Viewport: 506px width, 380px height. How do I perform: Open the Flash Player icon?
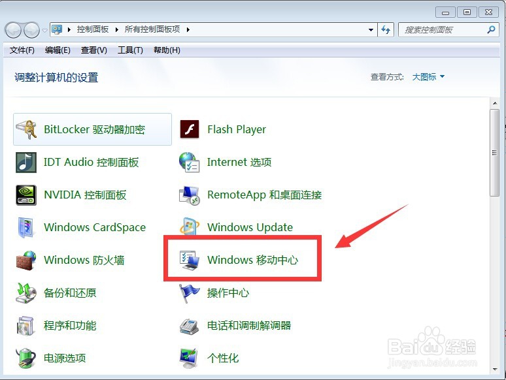[x=190, y=129]
